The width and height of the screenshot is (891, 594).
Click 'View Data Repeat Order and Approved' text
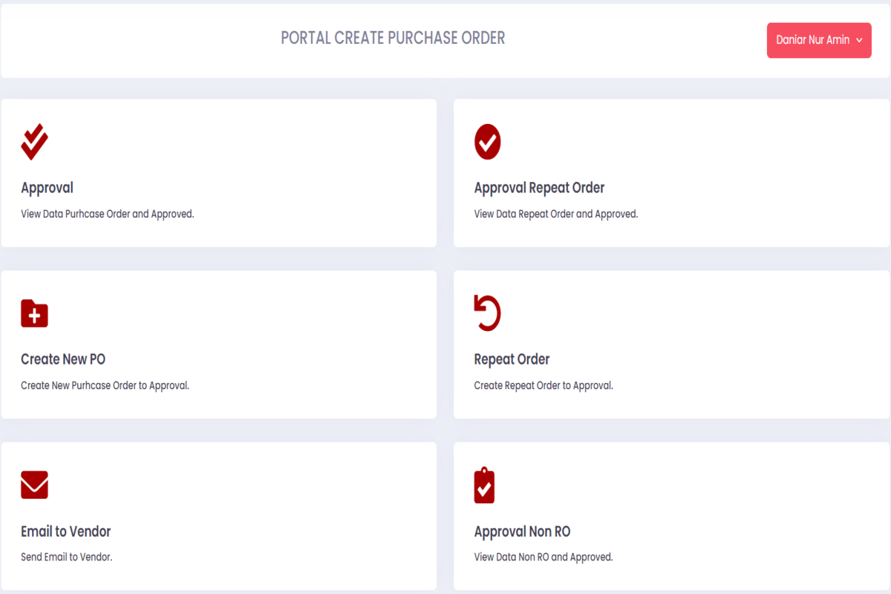point(555,214)
